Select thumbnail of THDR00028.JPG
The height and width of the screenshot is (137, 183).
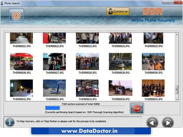(87, 62)
